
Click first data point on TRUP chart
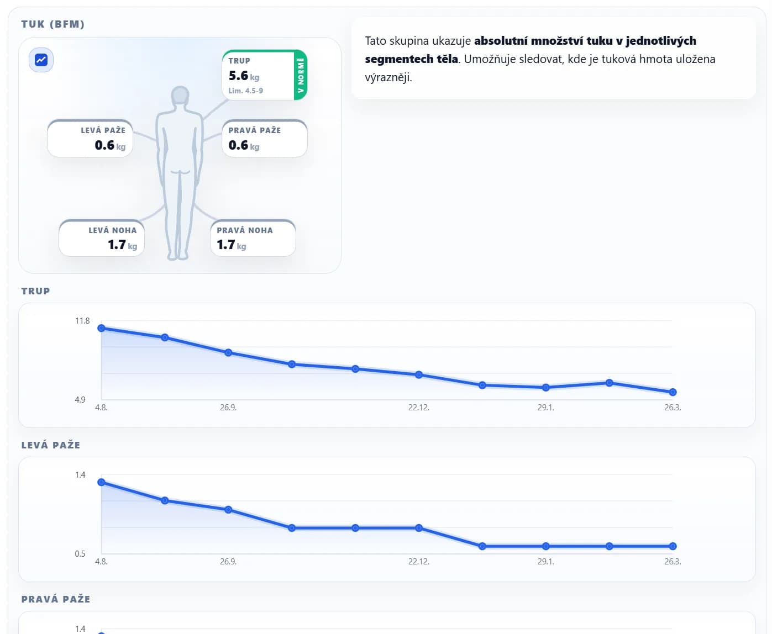(101, 328)
